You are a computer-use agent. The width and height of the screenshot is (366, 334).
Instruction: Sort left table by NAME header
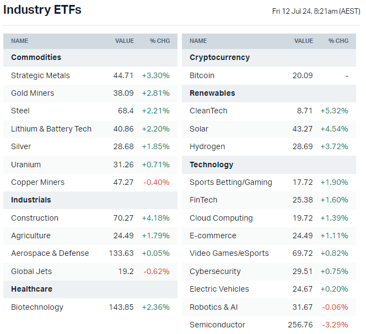[x=20, y=41]
